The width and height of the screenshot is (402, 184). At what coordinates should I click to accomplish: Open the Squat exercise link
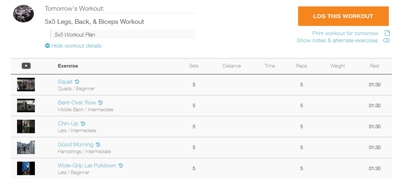[65, 82]
